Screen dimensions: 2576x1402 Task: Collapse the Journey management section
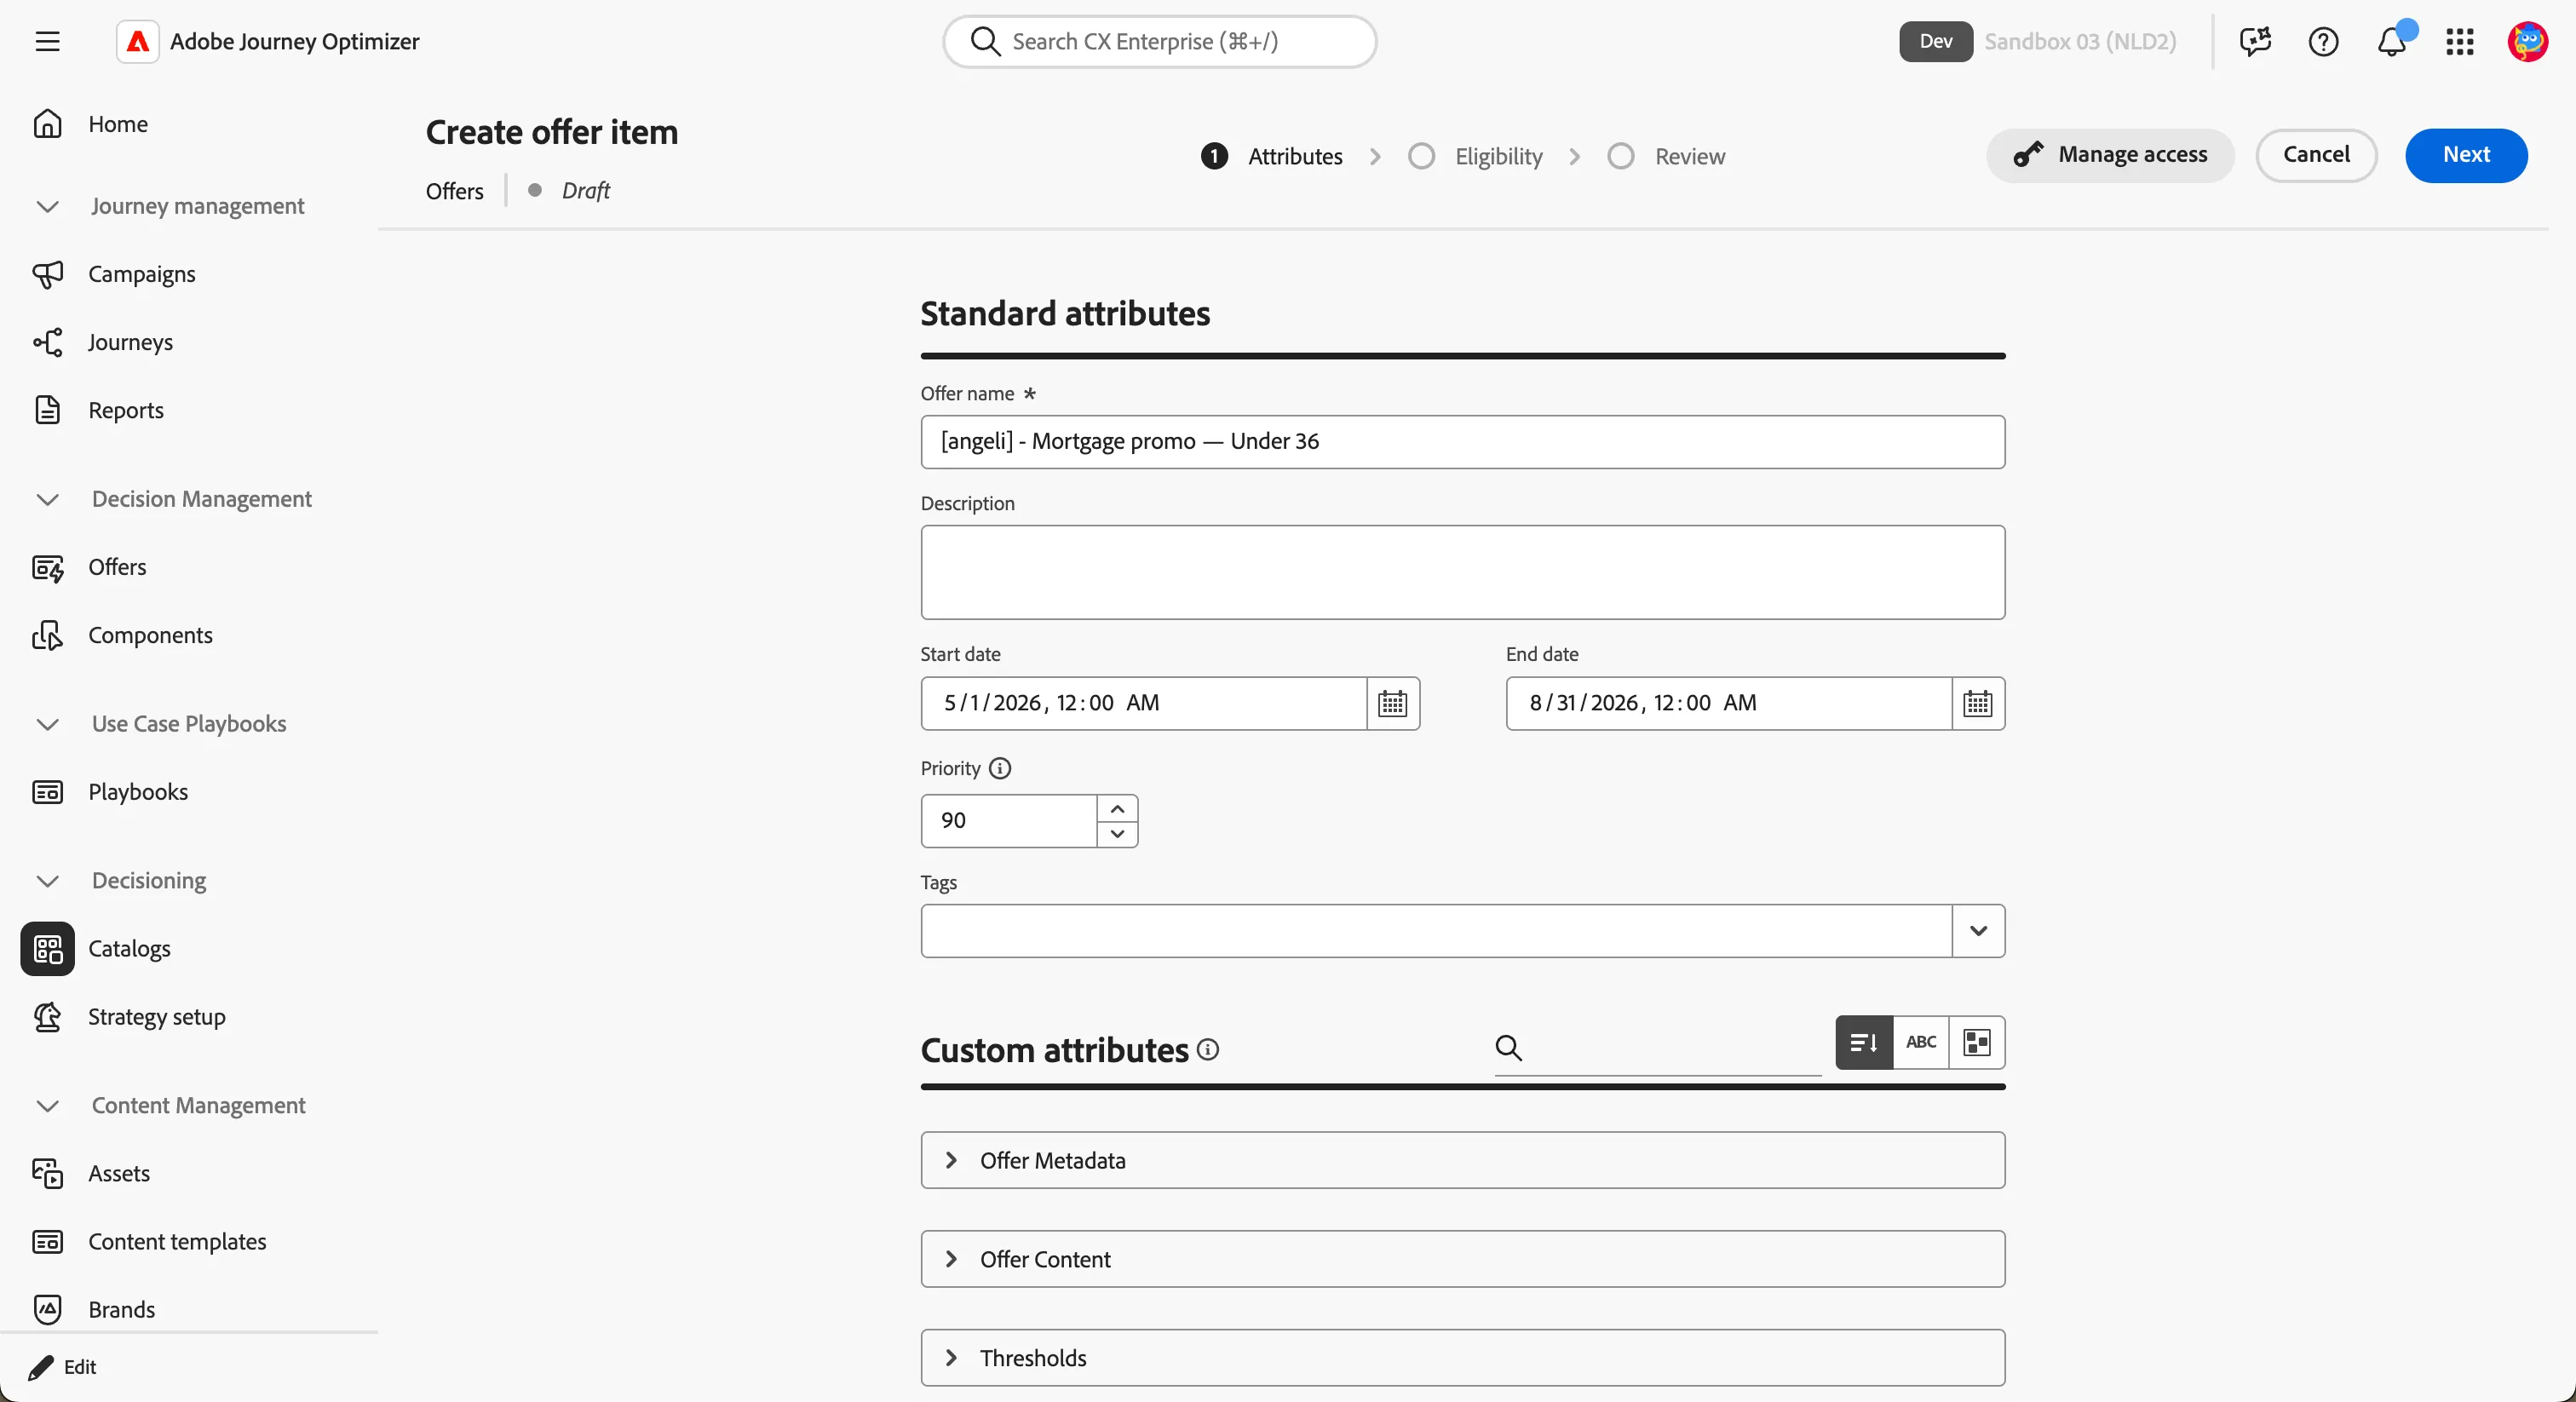tap(47, 206)
